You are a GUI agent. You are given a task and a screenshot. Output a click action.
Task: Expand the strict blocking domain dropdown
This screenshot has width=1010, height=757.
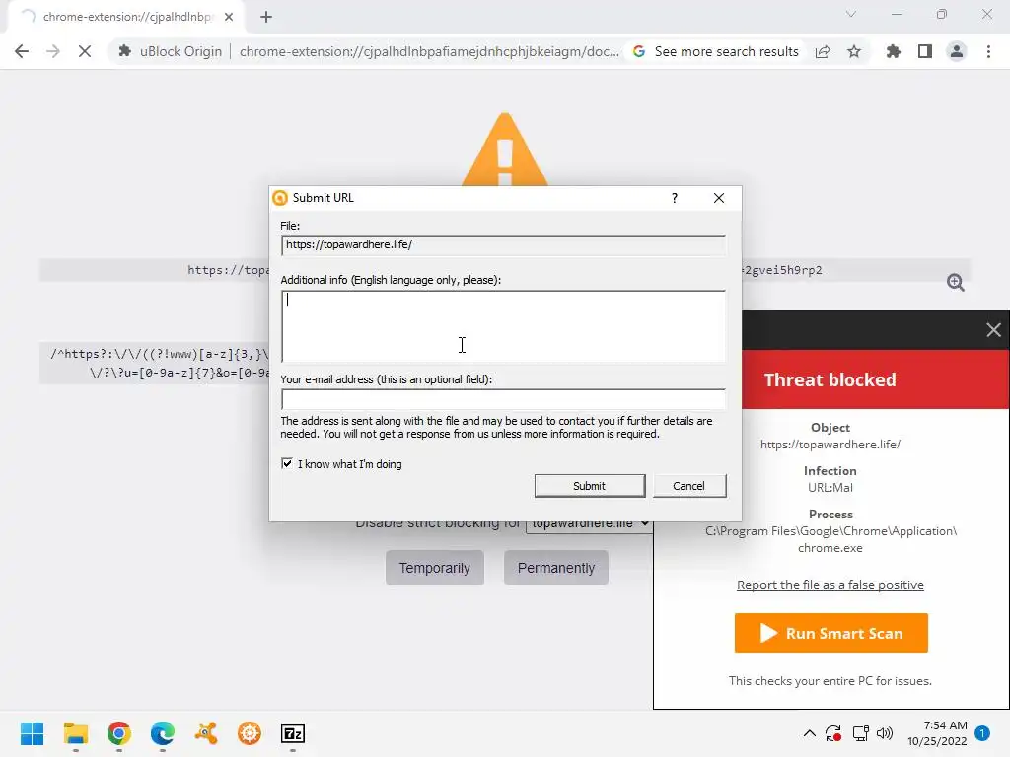[x=590, y=524]
